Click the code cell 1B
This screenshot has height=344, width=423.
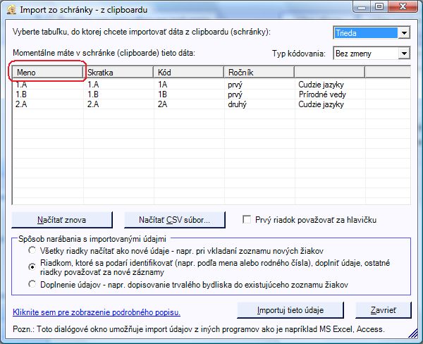tap(162, 94)
